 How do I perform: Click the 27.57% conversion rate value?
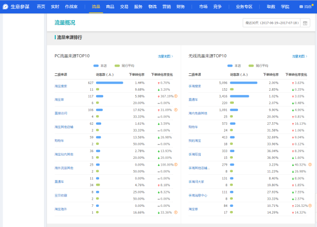point(273,123)
